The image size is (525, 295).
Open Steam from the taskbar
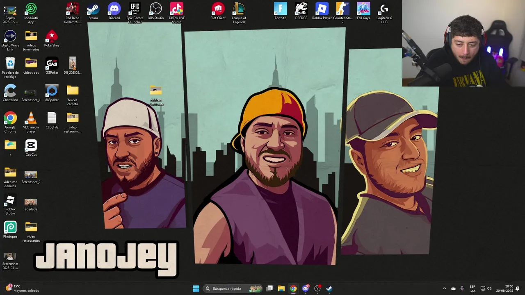point(329,288)
